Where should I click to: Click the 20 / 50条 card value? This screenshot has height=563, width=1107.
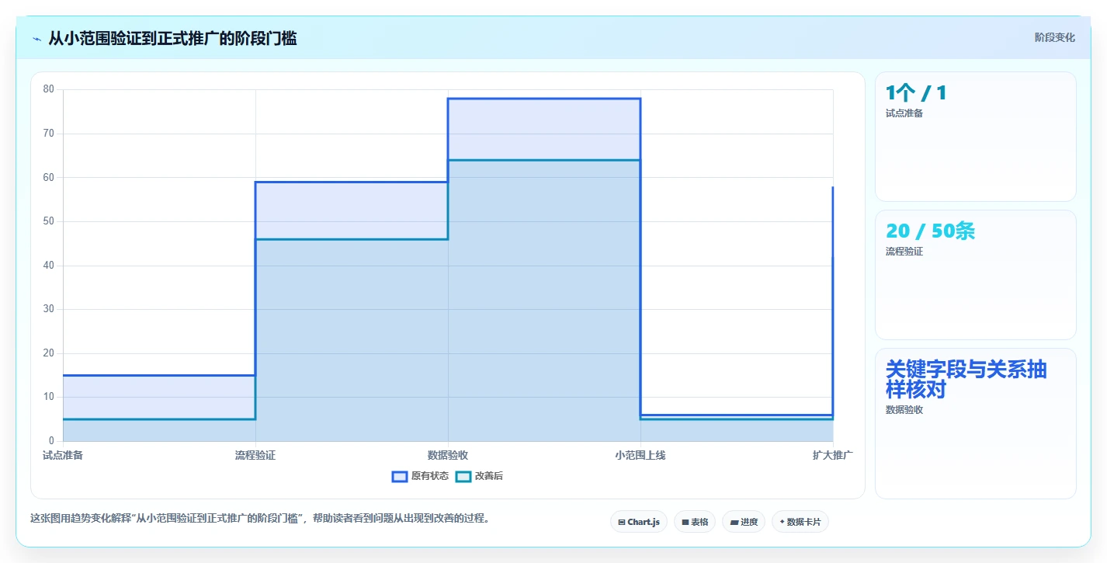coord(930,231)
